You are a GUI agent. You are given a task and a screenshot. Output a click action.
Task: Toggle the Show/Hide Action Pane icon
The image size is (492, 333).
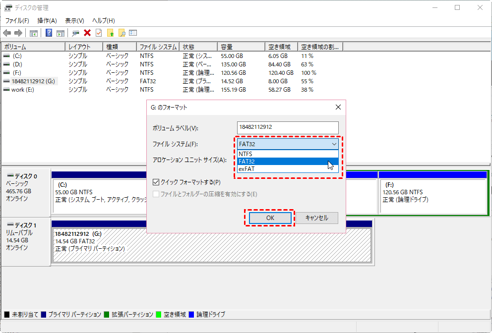click(x=60, y=33)
